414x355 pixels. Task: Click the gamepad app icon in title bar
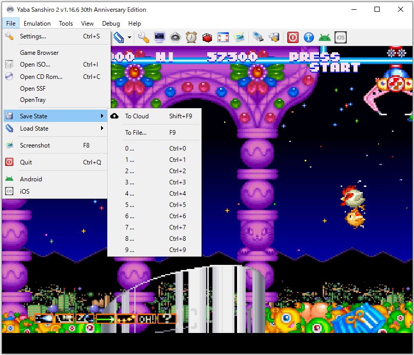10,10
